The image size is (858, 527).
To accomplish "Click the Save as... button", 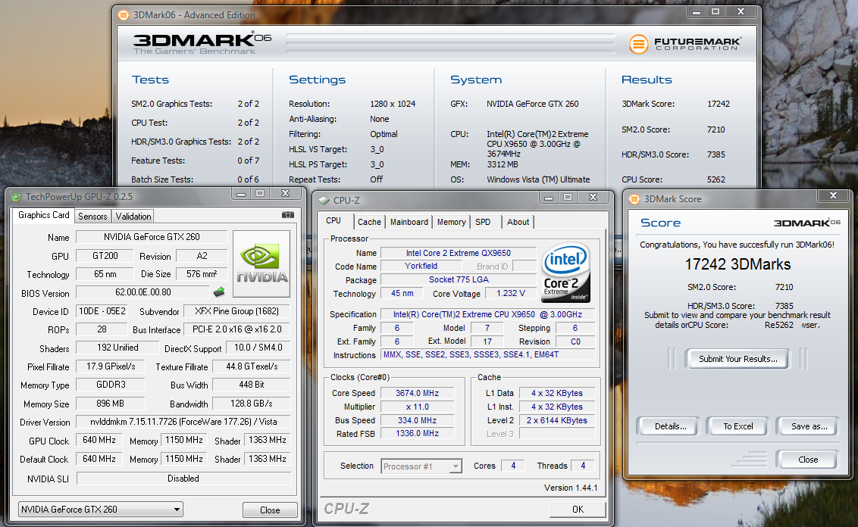I will [x=809, y=426].
